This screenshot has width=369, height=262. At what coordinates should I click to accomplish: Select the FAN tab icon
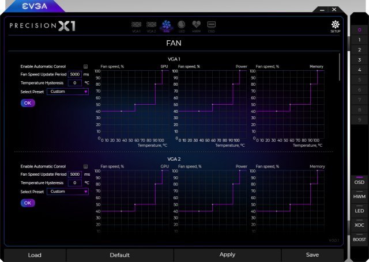point(166,26)
